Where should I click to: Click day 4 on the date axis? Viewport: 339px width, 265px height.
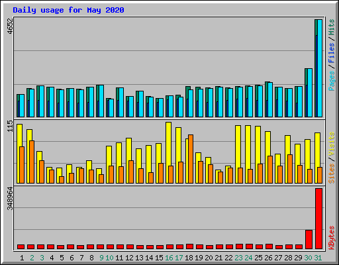click(52, 258)
